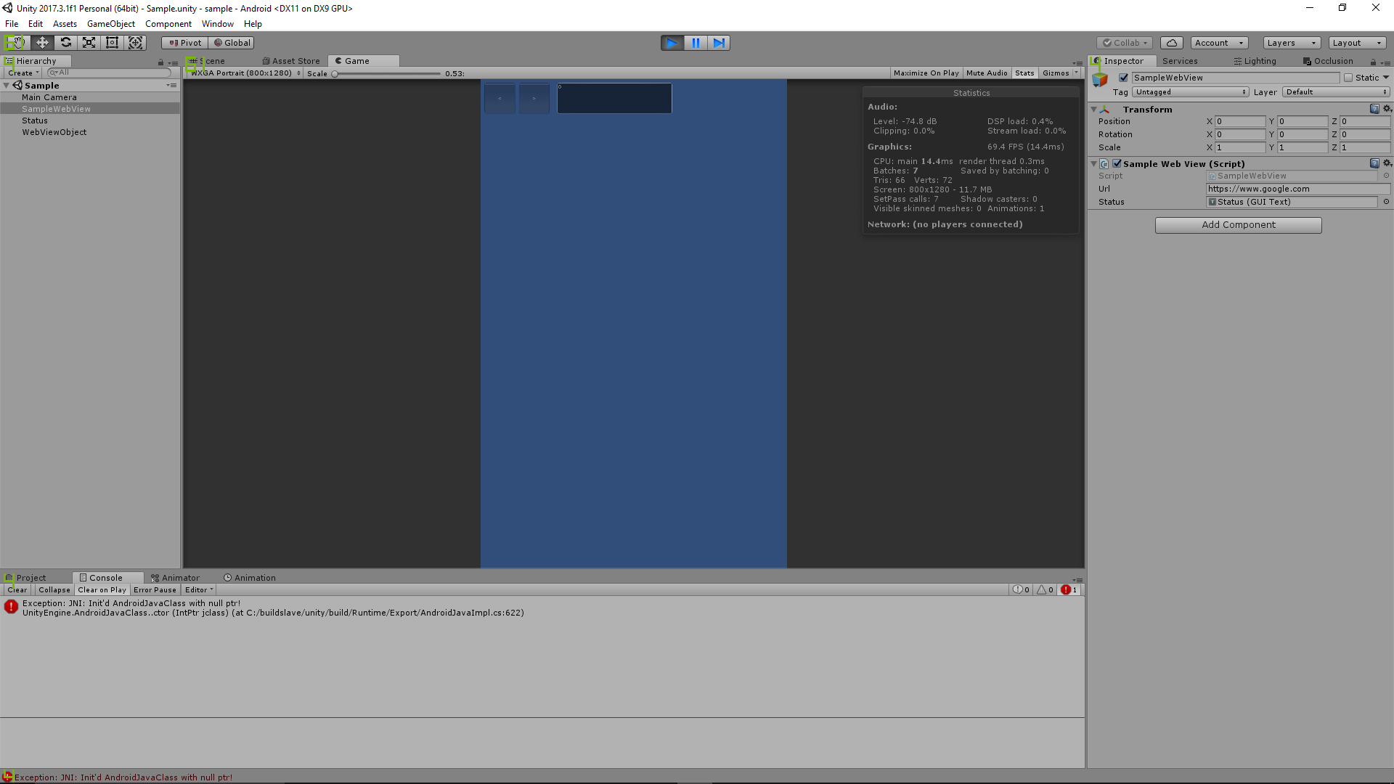Click the Cloud services icon
1394x784 pixels.
click(x=1172, y=43)
